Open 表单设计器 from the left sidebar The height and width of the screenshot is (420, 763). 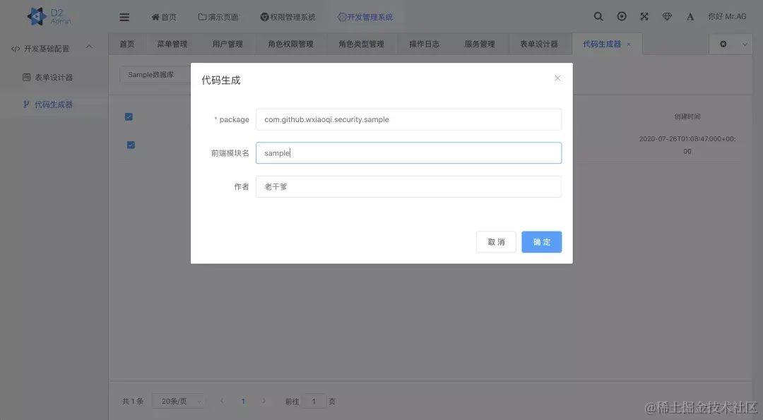coord(53,77)
